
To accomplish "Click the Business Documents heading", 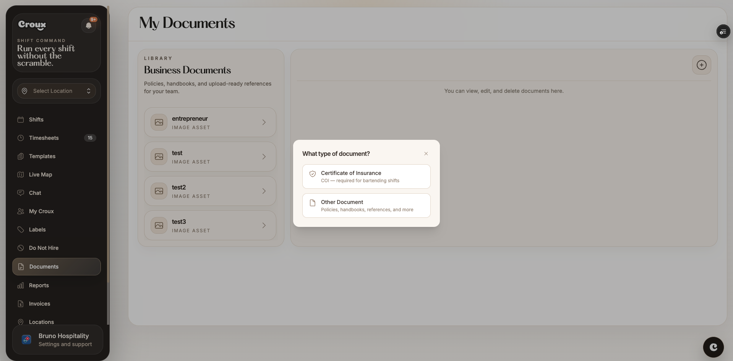I will 188,70.
